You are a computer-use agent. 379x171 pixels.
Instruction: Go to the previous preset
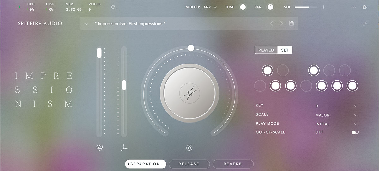[x=272, y=23]
